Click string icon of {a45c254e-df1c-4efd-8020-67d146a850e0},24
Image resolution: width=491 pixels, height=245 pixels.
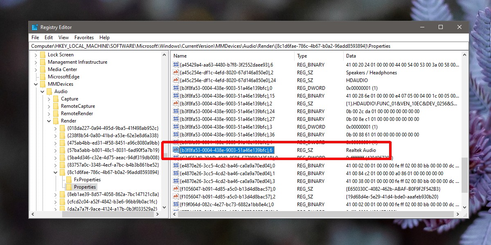point(176,80)
